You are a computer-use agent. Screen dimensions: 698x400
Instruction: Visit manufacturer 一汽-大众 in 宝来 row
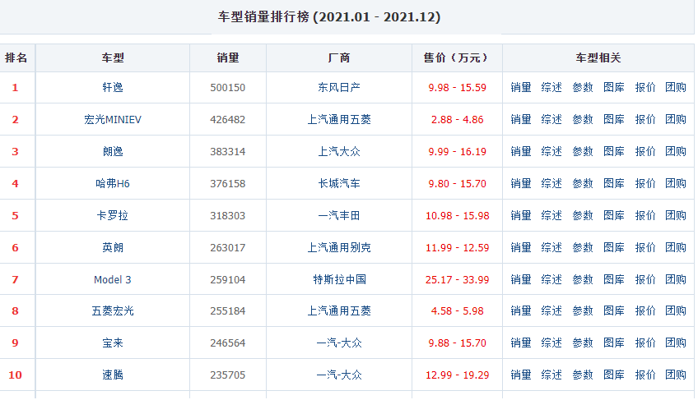click(x=339, y=343)
